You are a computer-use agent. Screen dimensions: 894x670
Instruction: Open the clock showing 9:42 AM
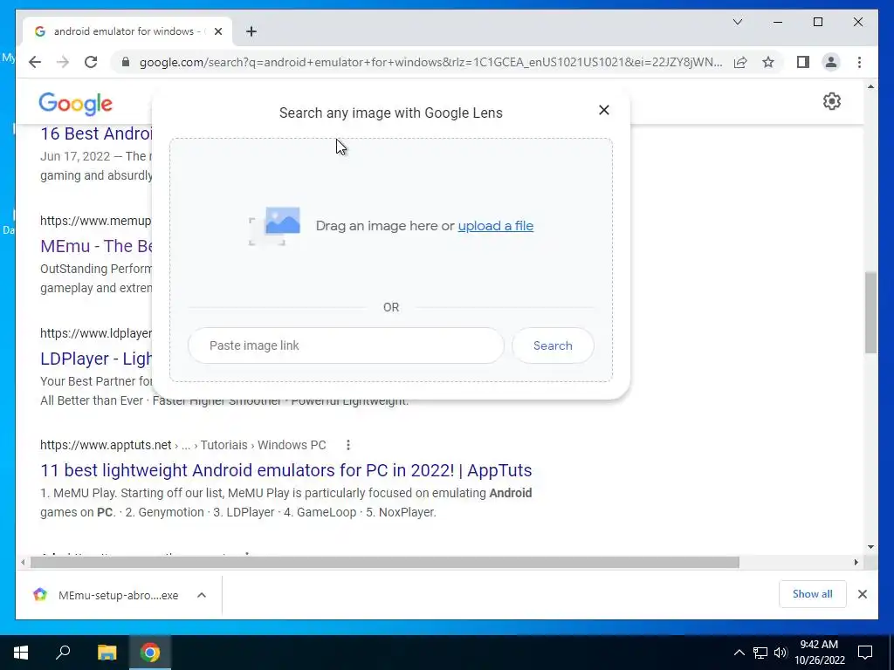click(x=819, y=653)
